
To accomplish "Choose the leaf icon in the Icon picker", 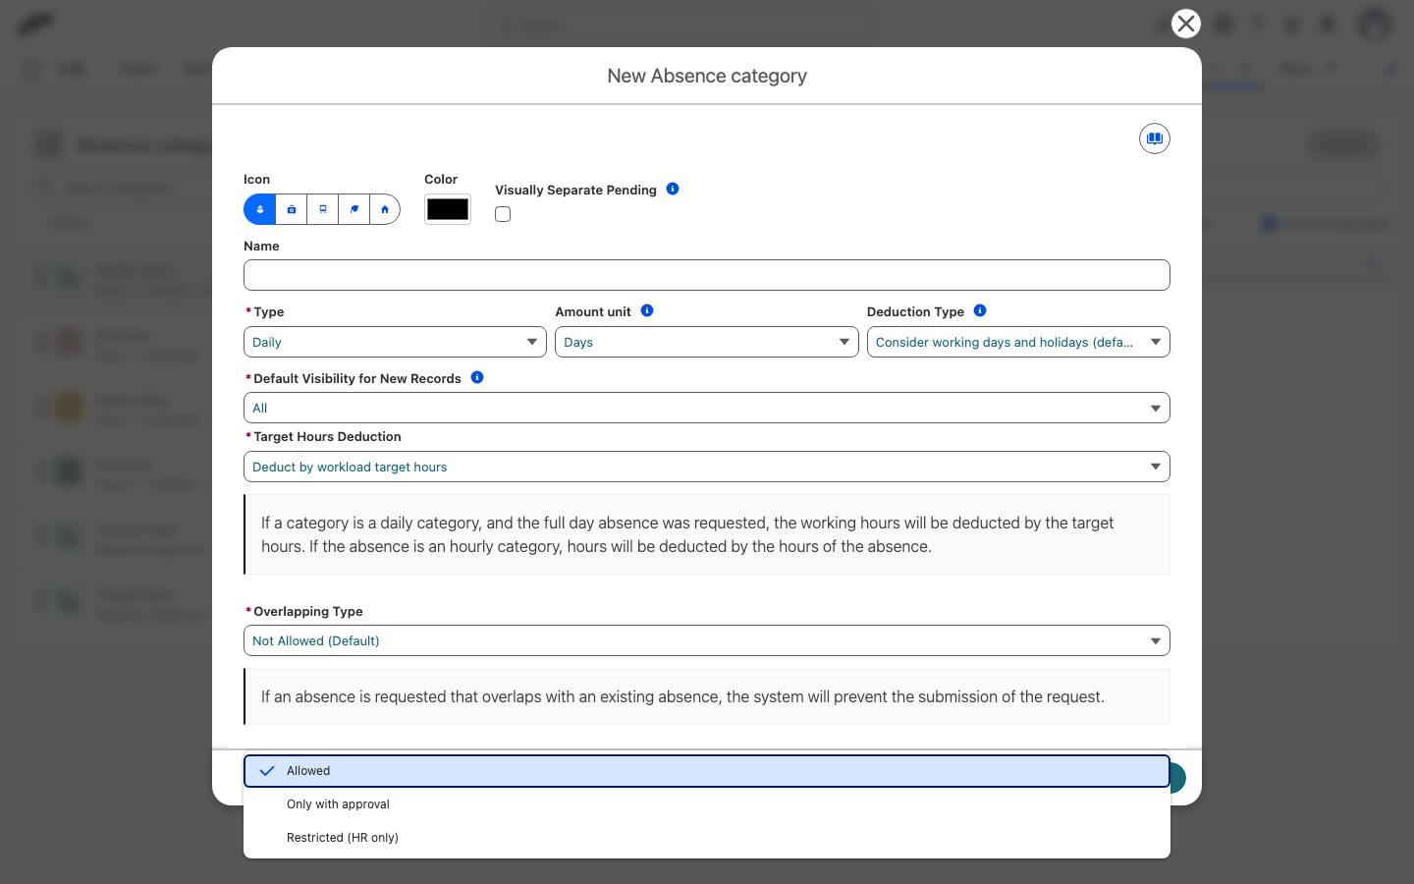I will click(354, 209).
